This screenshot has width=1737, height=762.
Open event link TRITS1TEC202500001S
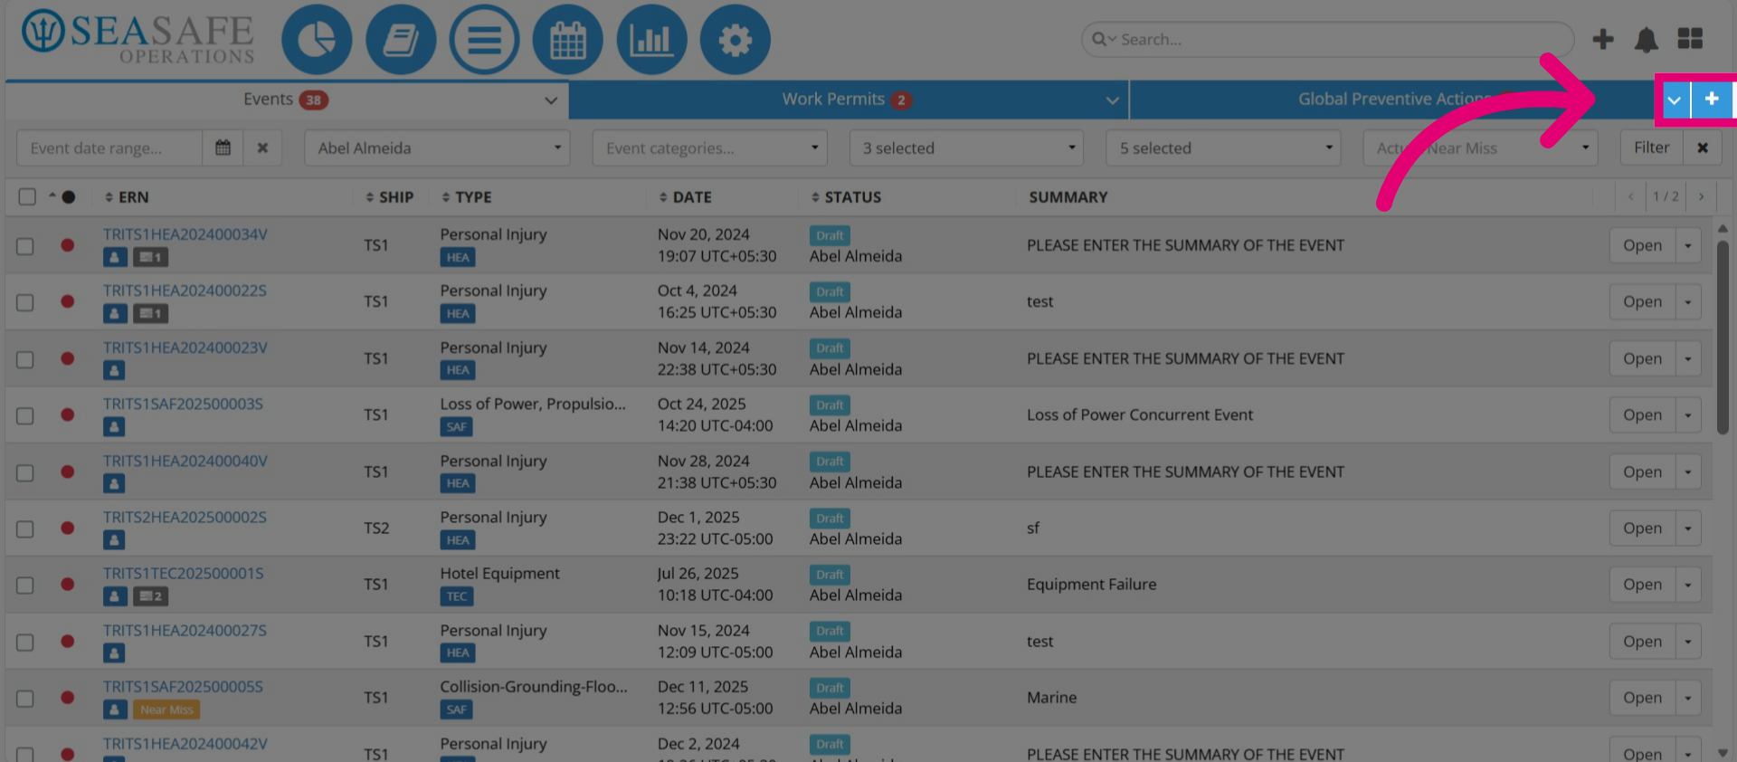click(184, 574)
